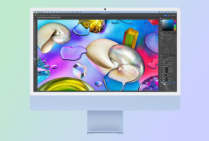This screenshot has width=209, height=141.
Task: Open the Apple menu
Action: [x=35, y=12]
